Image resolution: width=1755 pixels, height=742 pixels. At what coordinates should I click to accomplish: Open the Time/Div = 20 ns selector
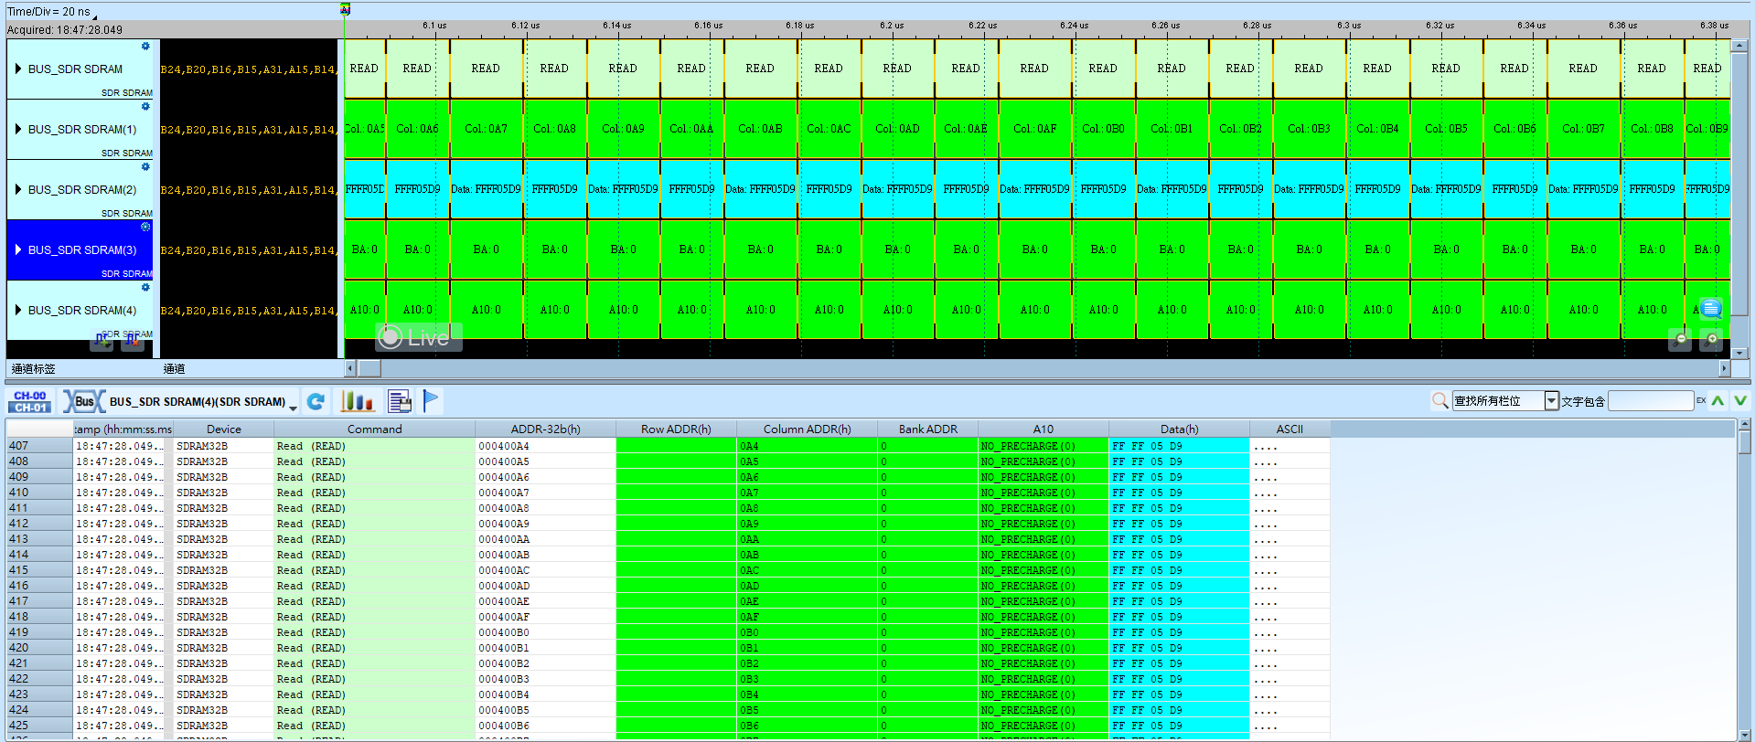click(x=50, y=12)
